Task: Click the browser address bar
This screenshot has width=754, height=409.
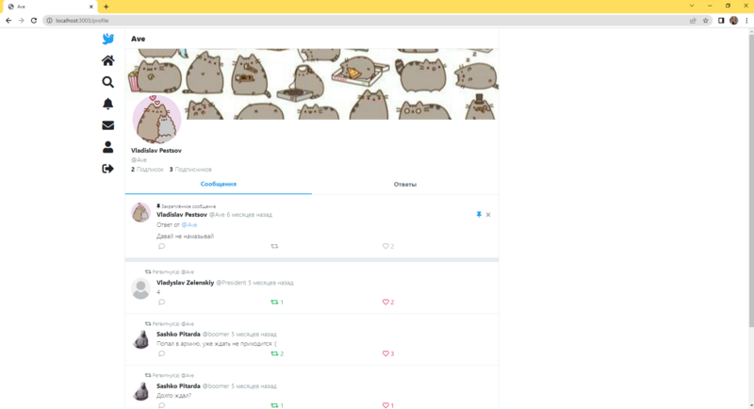Action: coord(366,21)
